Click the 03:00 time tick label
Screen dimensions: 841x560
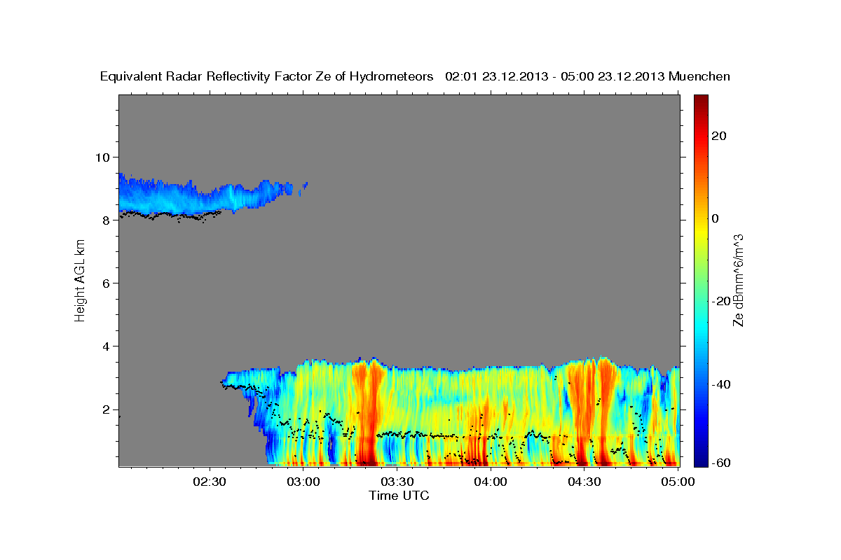(x=303, y=482)
